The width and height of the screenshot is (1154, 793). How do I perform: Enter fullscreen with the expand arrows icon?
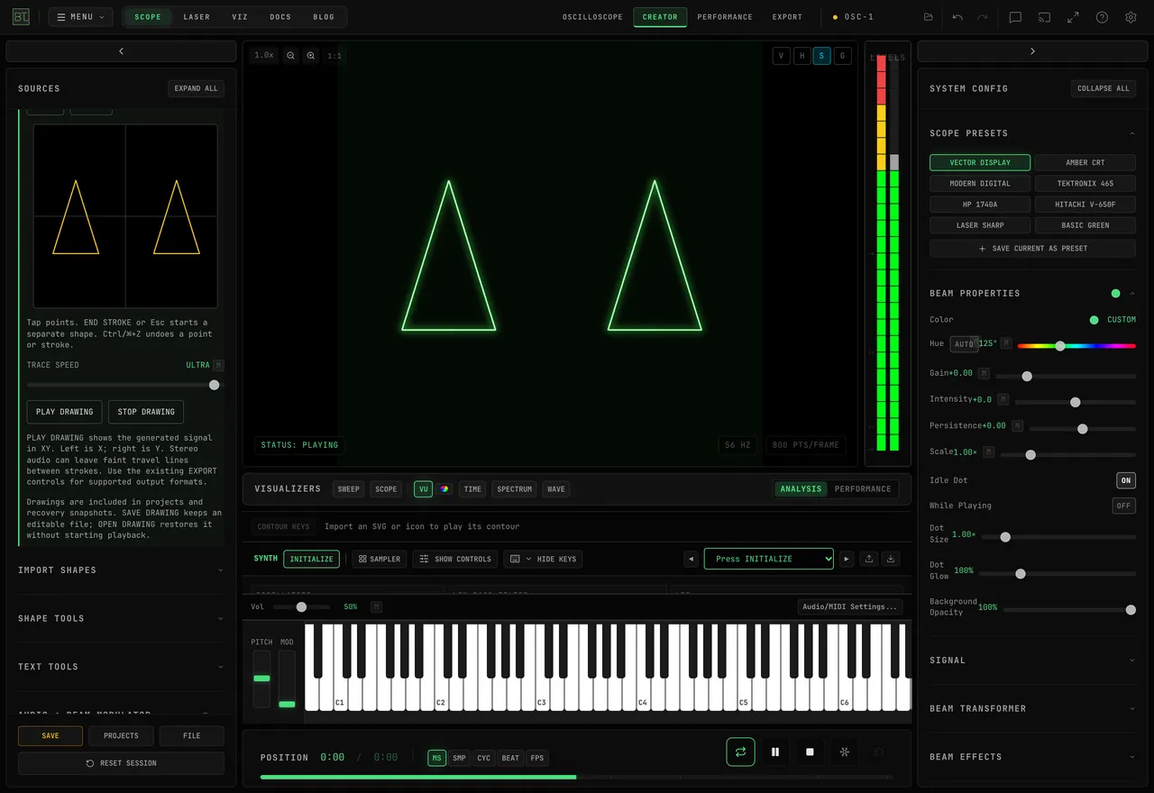[x=1073, y=17]
